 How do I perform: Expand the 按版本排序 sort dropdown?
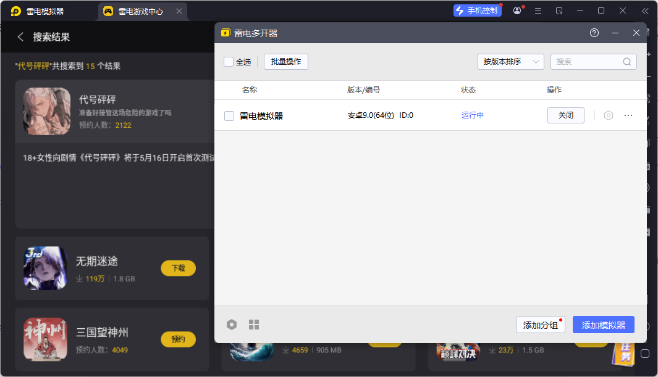coord(510,62)
